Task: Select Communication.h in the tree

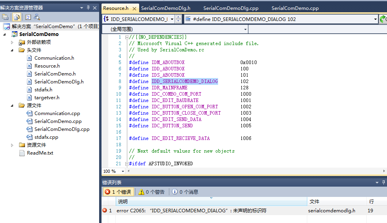Action: (x=54, y=58)
